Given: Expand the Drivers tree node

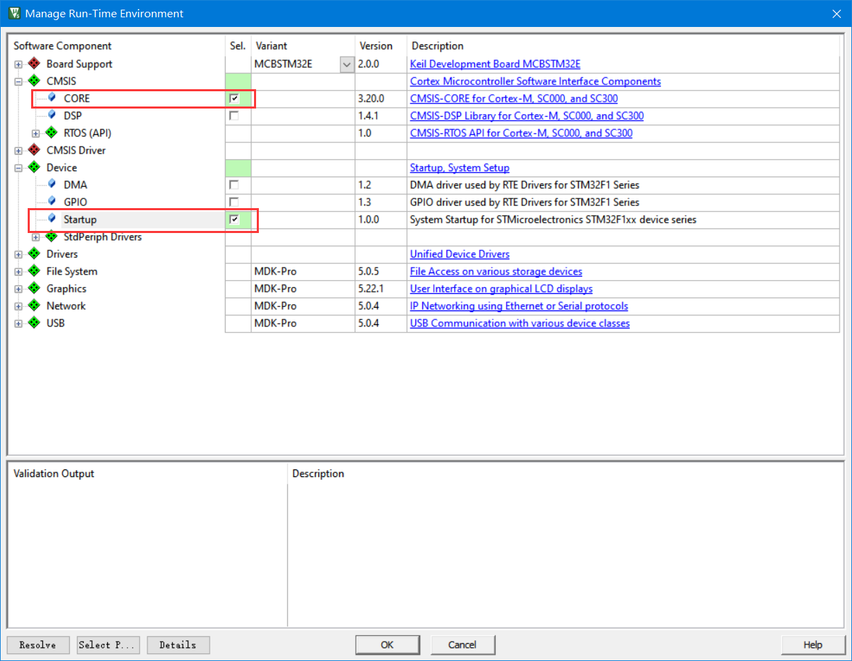Looking at the screenshot, I should 19,254.
